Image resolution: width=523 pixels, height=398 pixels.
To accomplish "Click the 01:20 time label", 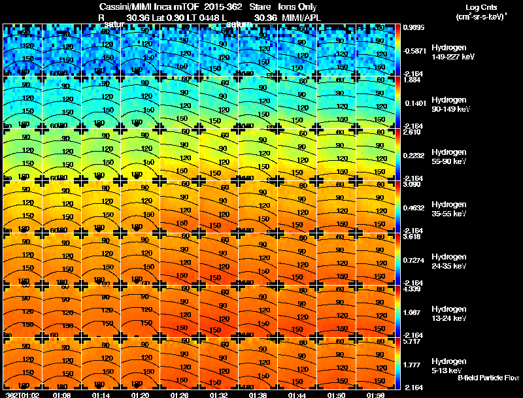I will 140,395.
